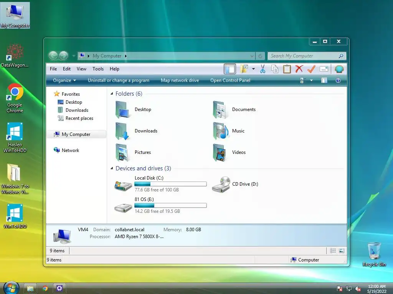393x294 pixels.
Task: Toggle the preview pane button
Action: click(x=324, y=80)
